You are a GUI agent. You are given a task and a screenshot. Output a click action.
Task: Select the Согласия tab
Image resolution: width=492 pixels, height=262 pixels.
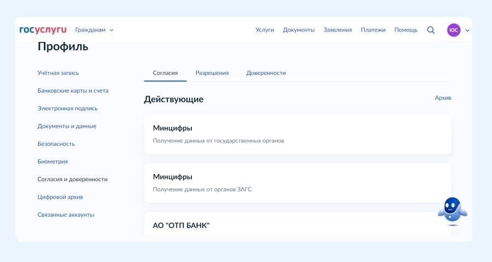[x=165, y=73]
